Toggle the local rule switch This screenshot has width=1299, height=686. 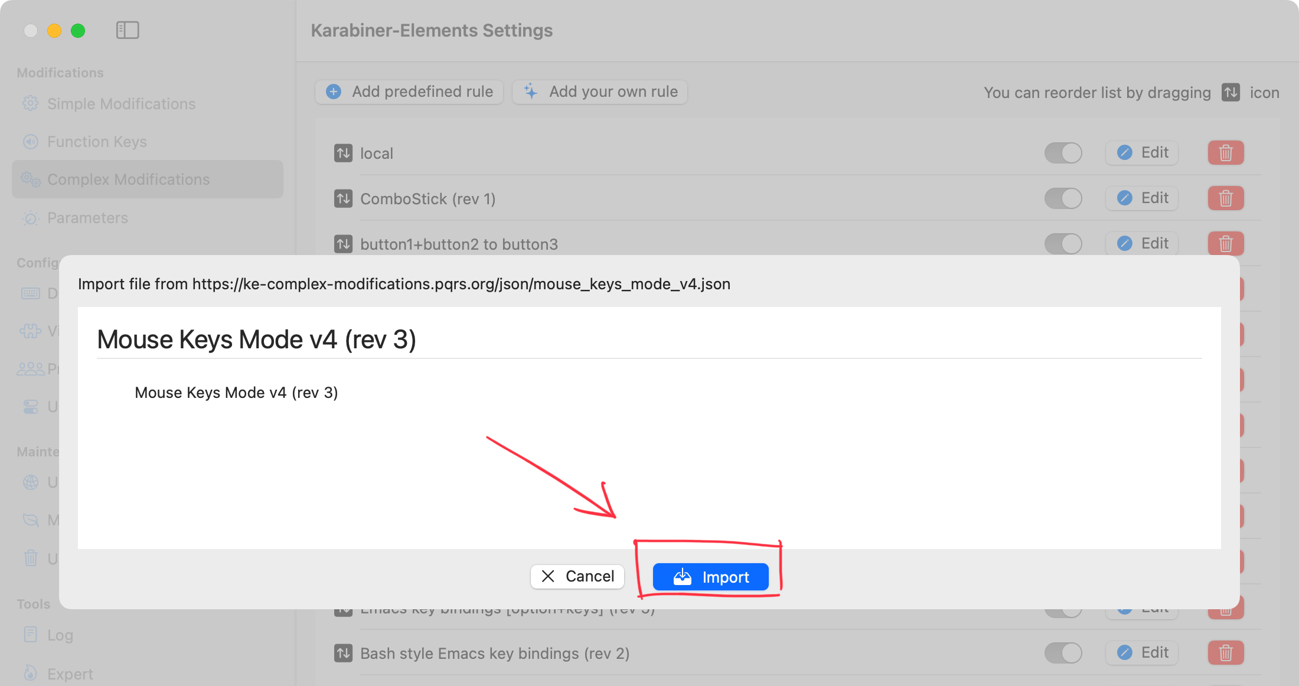point(1063,153)
